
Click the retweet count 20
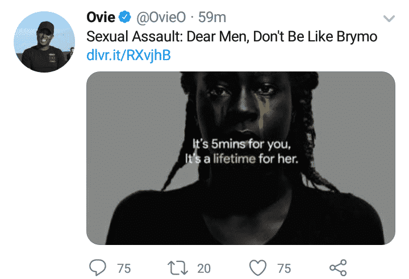[x=204, y=267]
